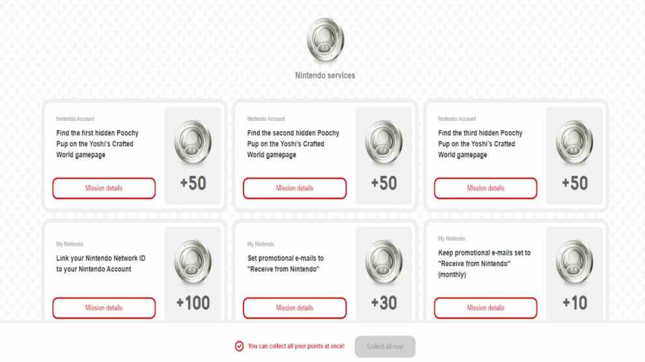Select the Link your Nintendo Network ID title
Viewport: 645px width, 362px height.
click(101, 264)
